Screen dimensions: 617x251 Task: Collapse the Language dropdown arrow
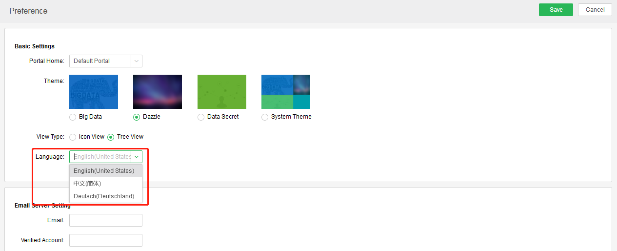137,157
